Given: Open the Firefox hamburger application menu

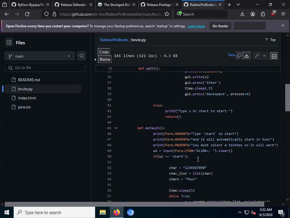Looking at the screenshot, I should tap(283, 14).
